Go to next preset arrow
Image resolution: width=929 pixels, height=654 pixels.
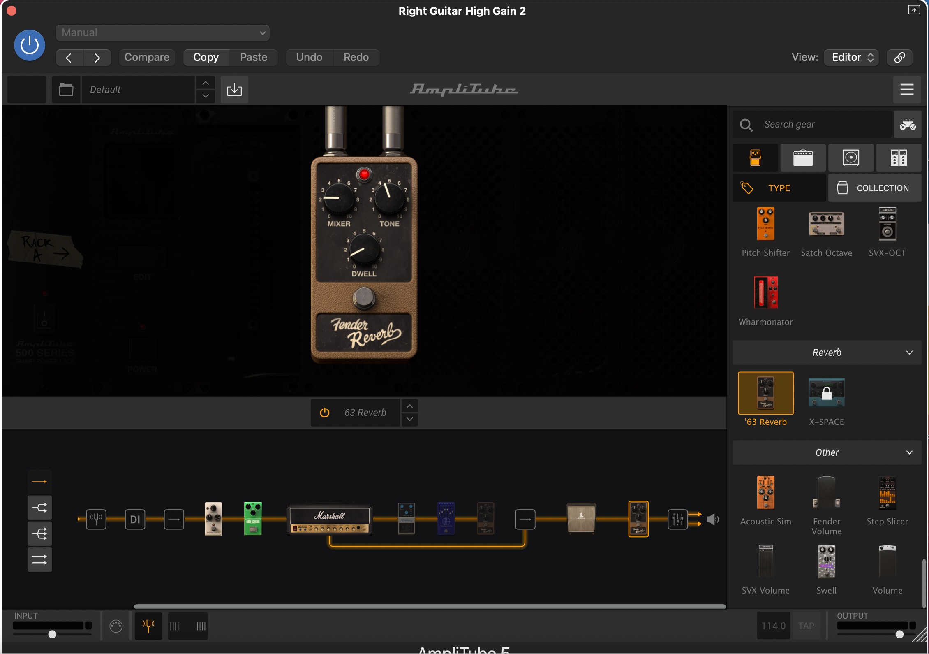coord(97,58)
